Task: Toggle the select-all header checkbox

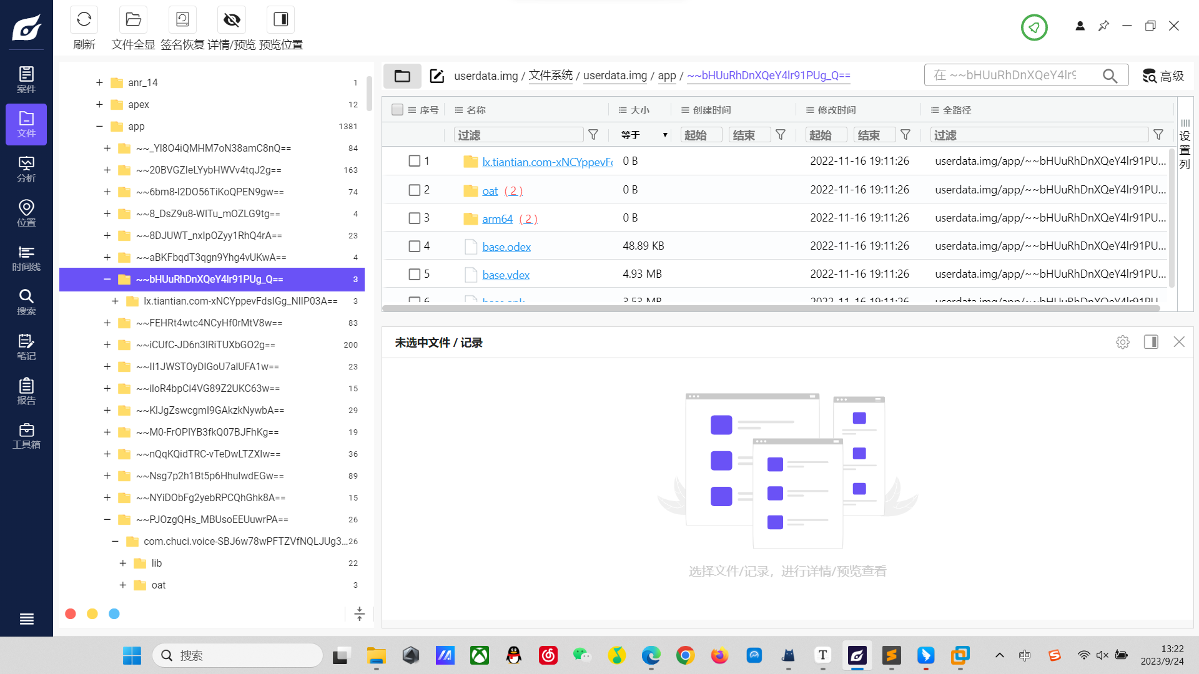Action: coord(397,110)
